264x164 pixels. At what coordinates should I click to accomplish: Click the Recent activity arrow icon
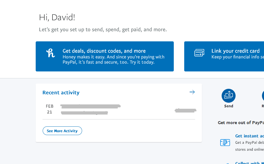click(x=192, y=92)
